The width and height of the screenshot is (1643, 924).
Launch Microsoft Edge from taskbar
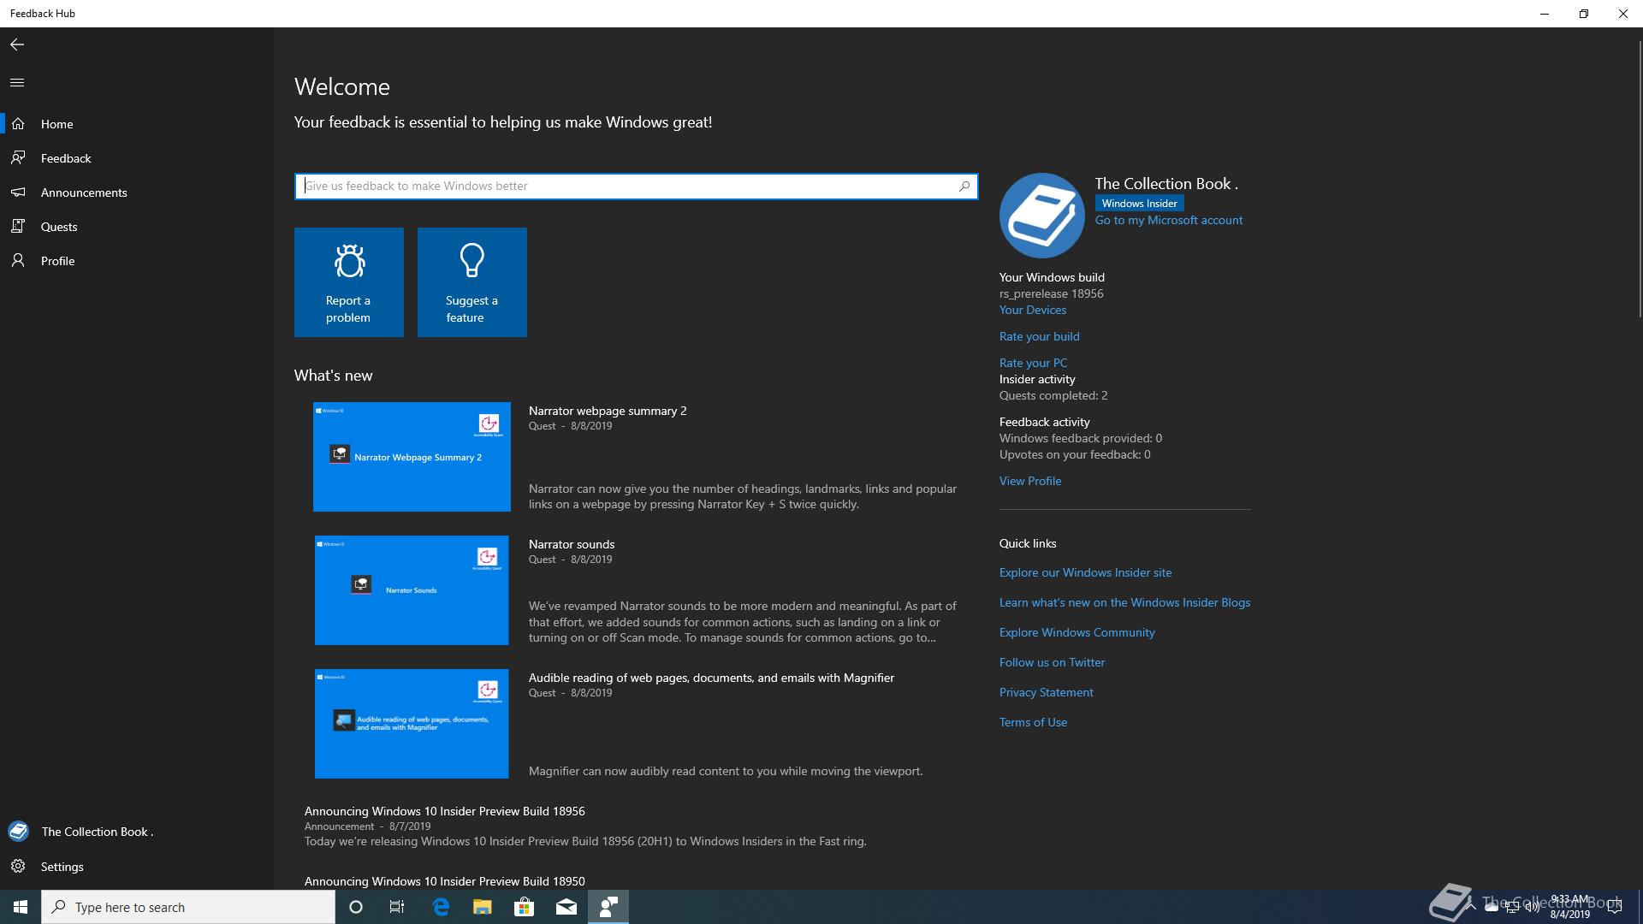pyautogui.click(x=441, y=907)
